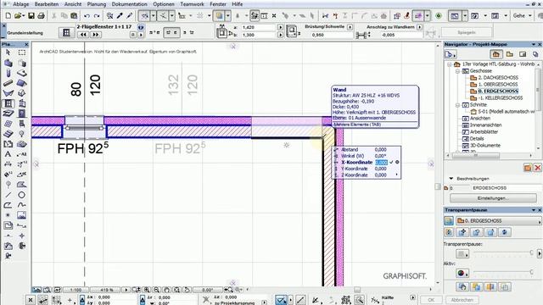Screen dimensions: 543x305
Task: Open the Planung menu
Action: pyautogui.click(x=96, y=4)
